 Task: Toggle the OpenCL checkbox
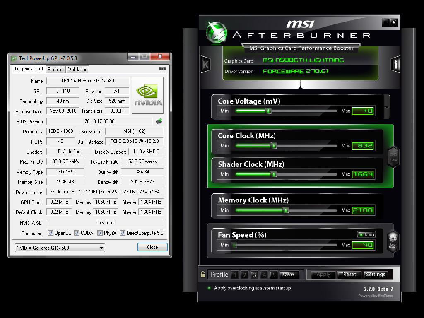coord(51,233)
